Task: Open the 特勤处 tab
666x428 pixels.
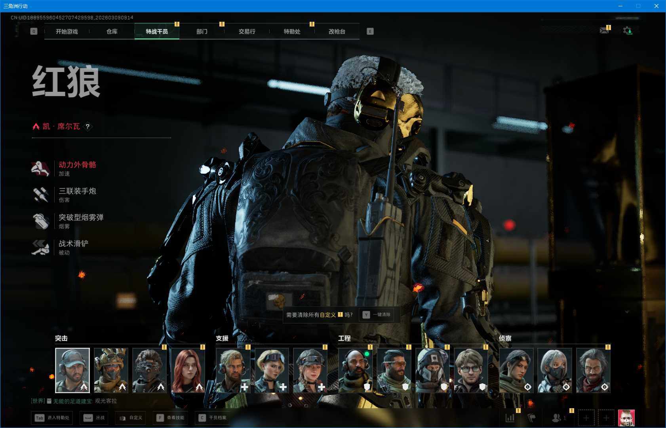Action: coord(292,32)
